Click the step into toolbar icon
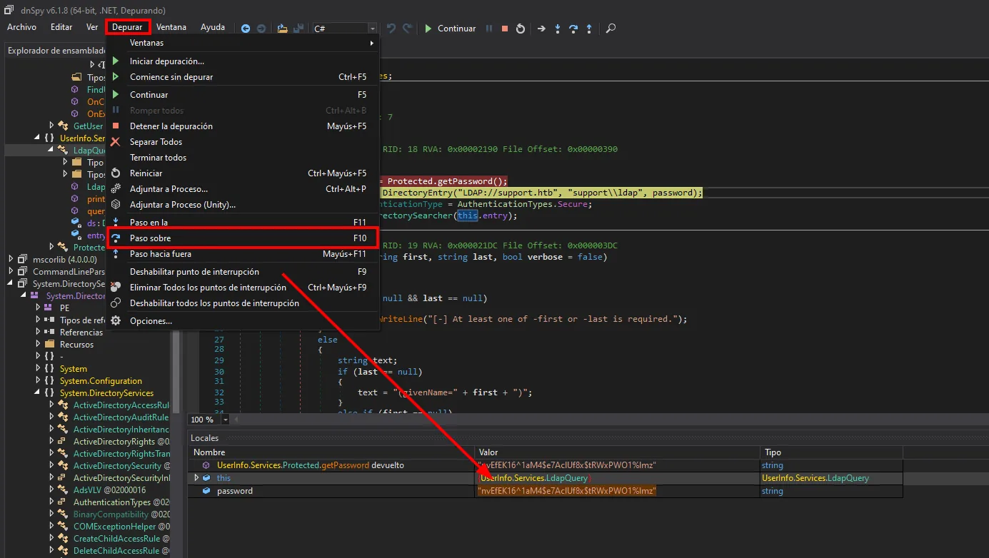This screenshot has height=558, width=989. click(x=558, y=29)
